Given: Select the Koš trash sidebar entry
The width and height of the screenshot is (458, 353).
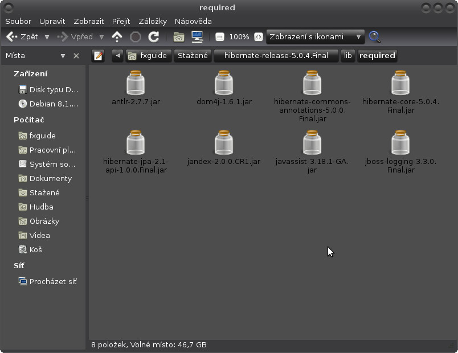Looking at the screenshot, I should (x=35, y=249).
